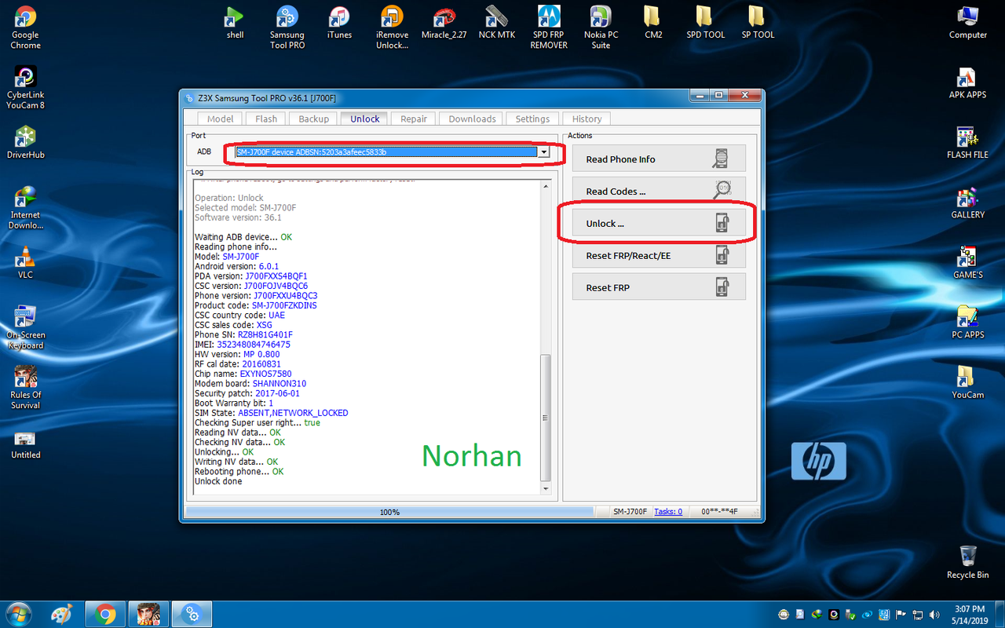
Task: Select the SP TOOL folder
Action: [758, 23]
